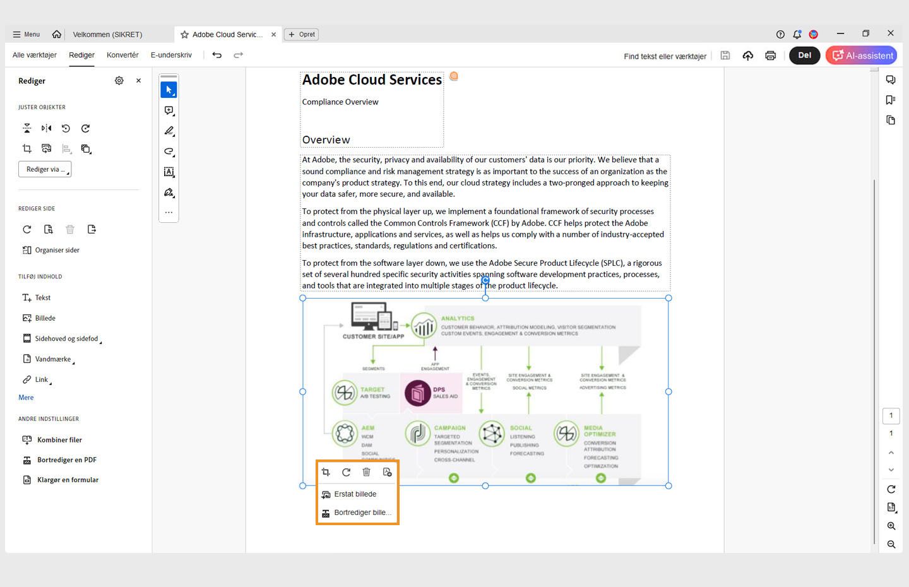Expand more tools with the ellipsis
Screen dimensions: 909x587
click(169, 212)
